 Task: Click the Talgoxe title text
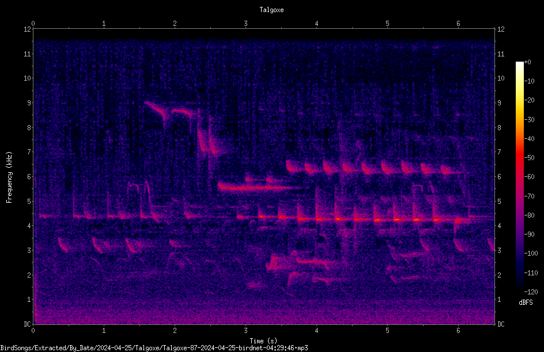[x=271, y=10]
